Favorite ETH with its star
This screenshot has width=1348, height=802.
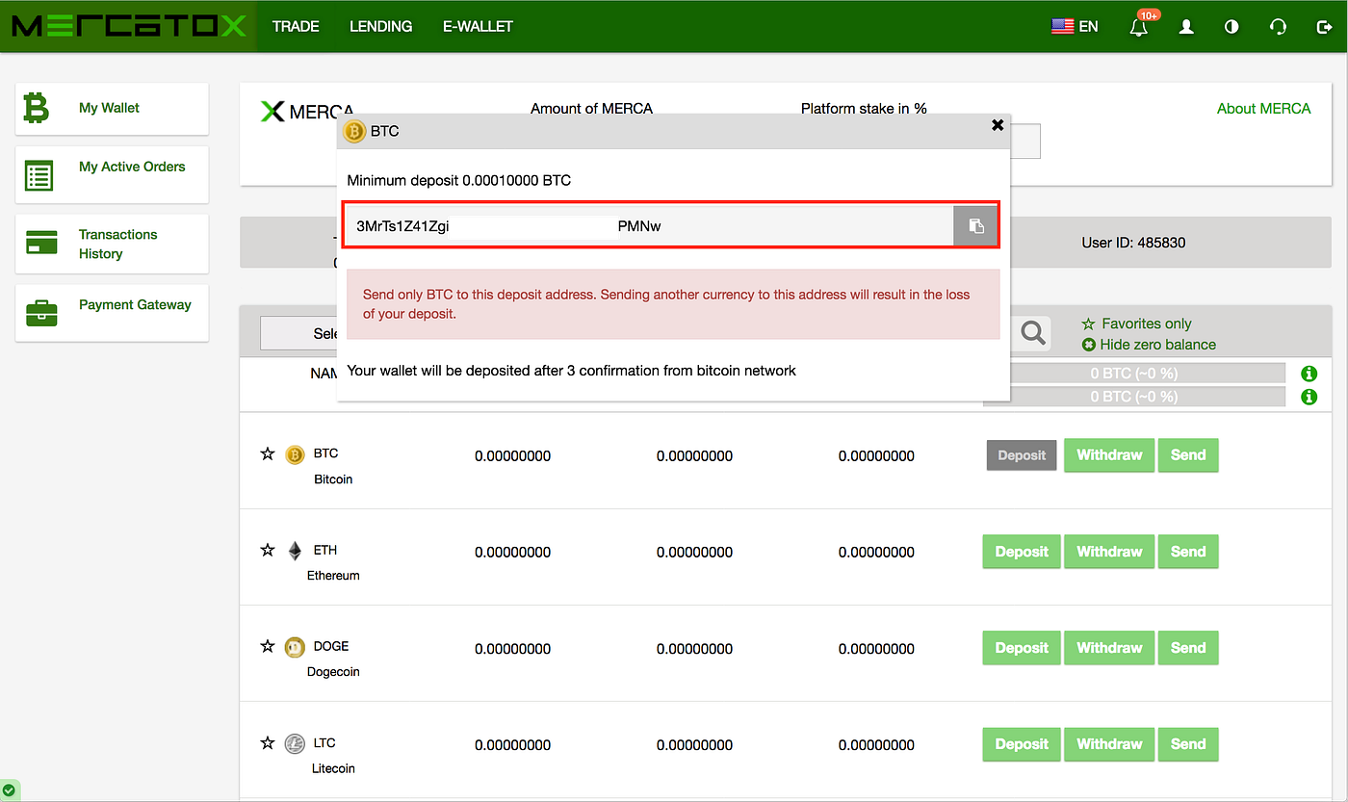pos(268,550)
